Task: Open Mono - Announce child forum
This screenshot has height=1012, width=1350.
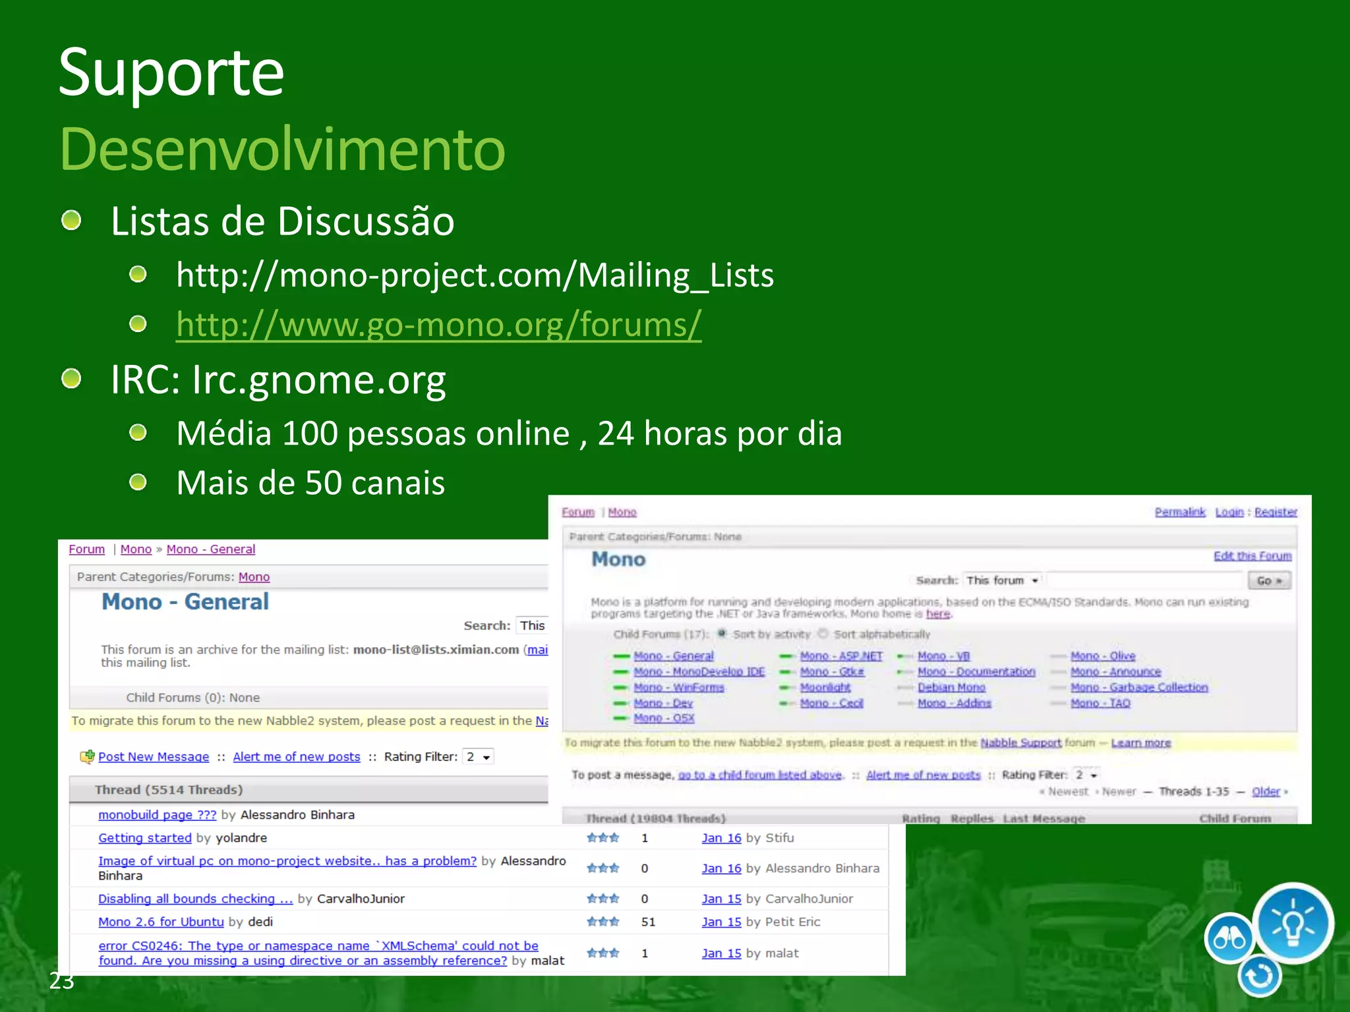Action: (1115, 671)
